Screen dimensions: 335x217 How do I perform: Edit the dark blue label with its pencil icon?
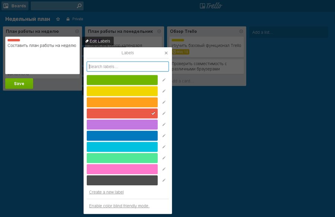164,135
